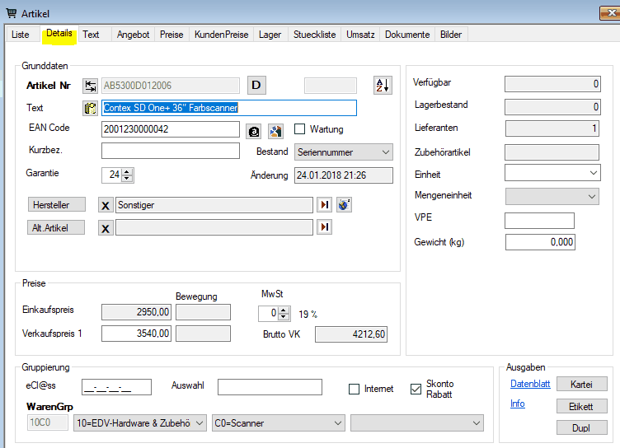Click the people icon beside EAN Code
620x448 pixels.
(x=275, y=131)
